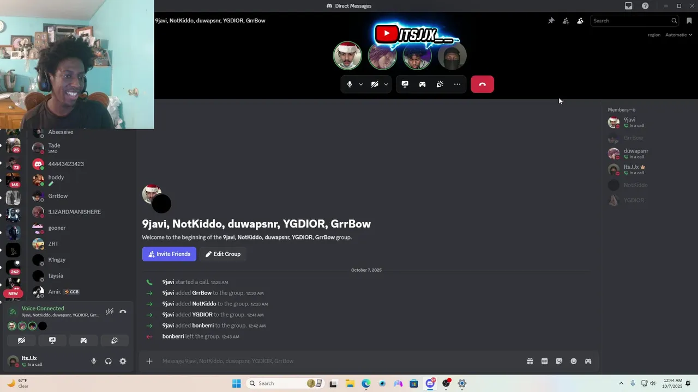Open DM with gooner
Image resolution: width=698 pixels, height=392 pixels.
click(x=82, y=228)
